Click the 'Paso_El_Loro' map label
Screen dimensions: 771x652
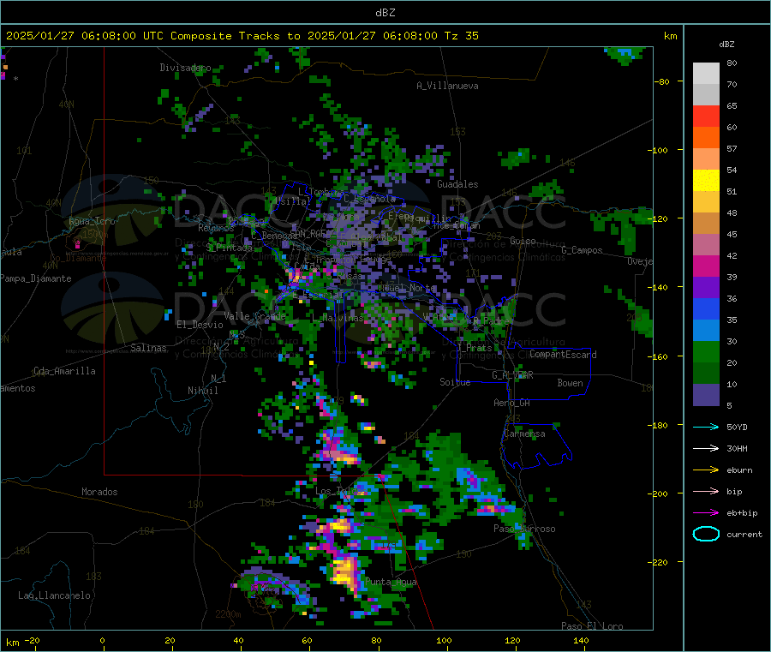point(592,626)
